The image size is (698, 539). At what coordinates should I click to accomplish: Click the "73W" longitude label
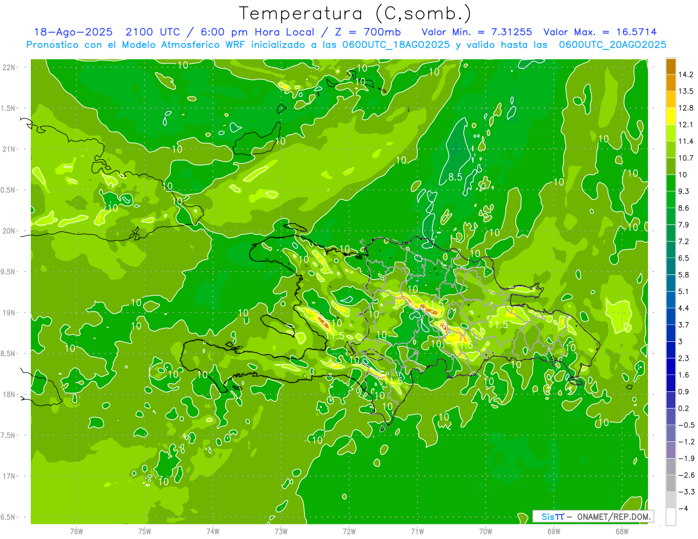point(281,531)
